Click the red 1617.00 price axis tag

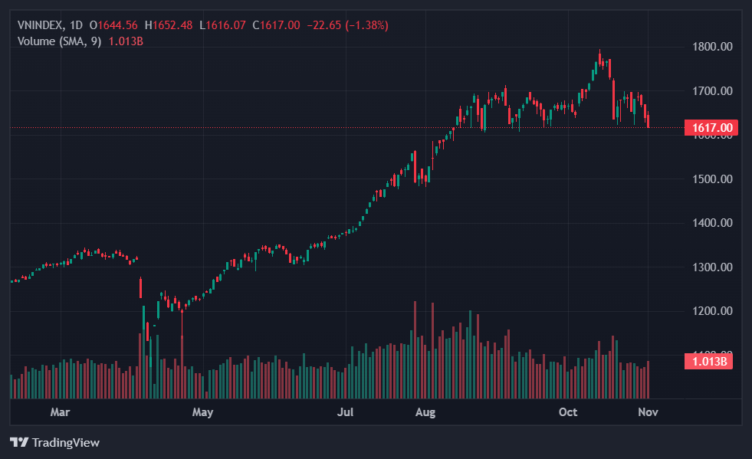pyautogui.click(x=712, y=128)
